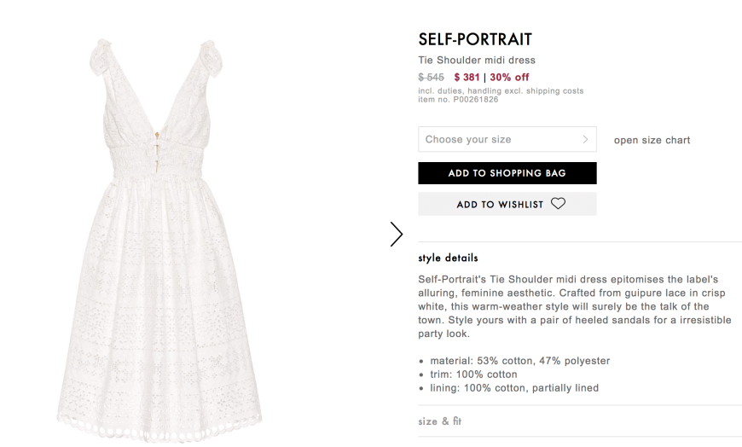Click the Tie Shoulder midi dress title

tap(477, 60)
